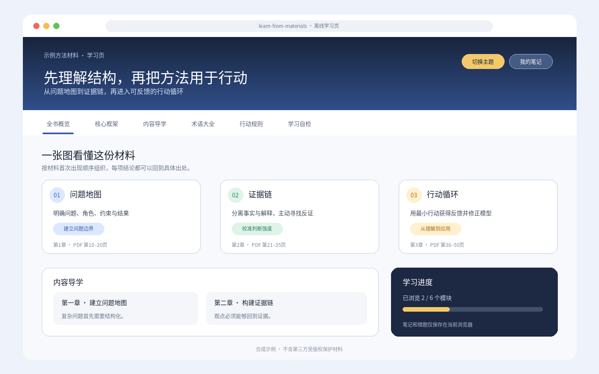Click the 学习进度 panel title

click(x=418, y=282)
